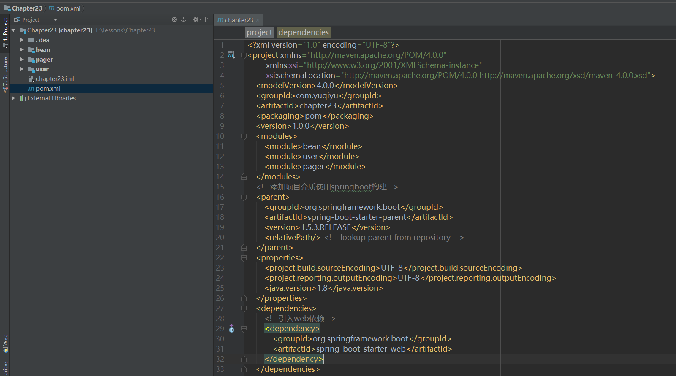Expand the user module folder

22,69
